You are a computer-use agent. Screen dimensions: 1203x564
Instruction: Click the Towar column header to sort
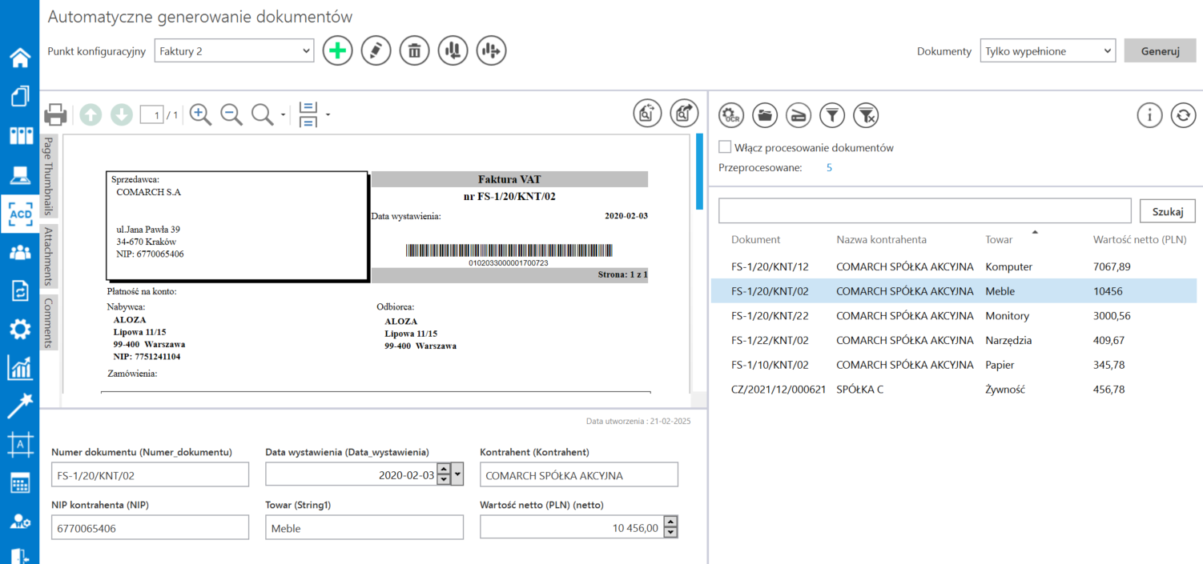tap(999, 239)
